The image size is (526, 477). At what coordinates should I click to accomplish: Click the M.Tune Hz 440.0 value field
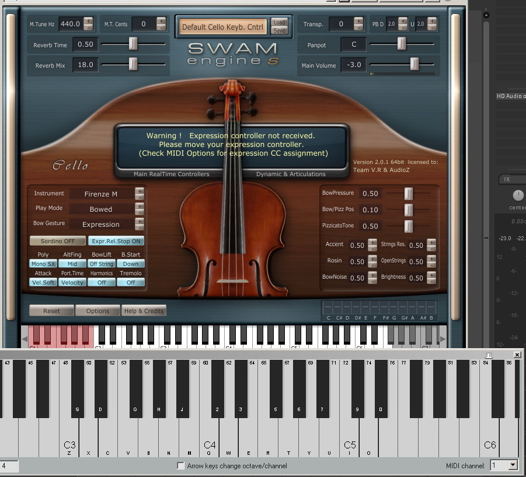71,24
